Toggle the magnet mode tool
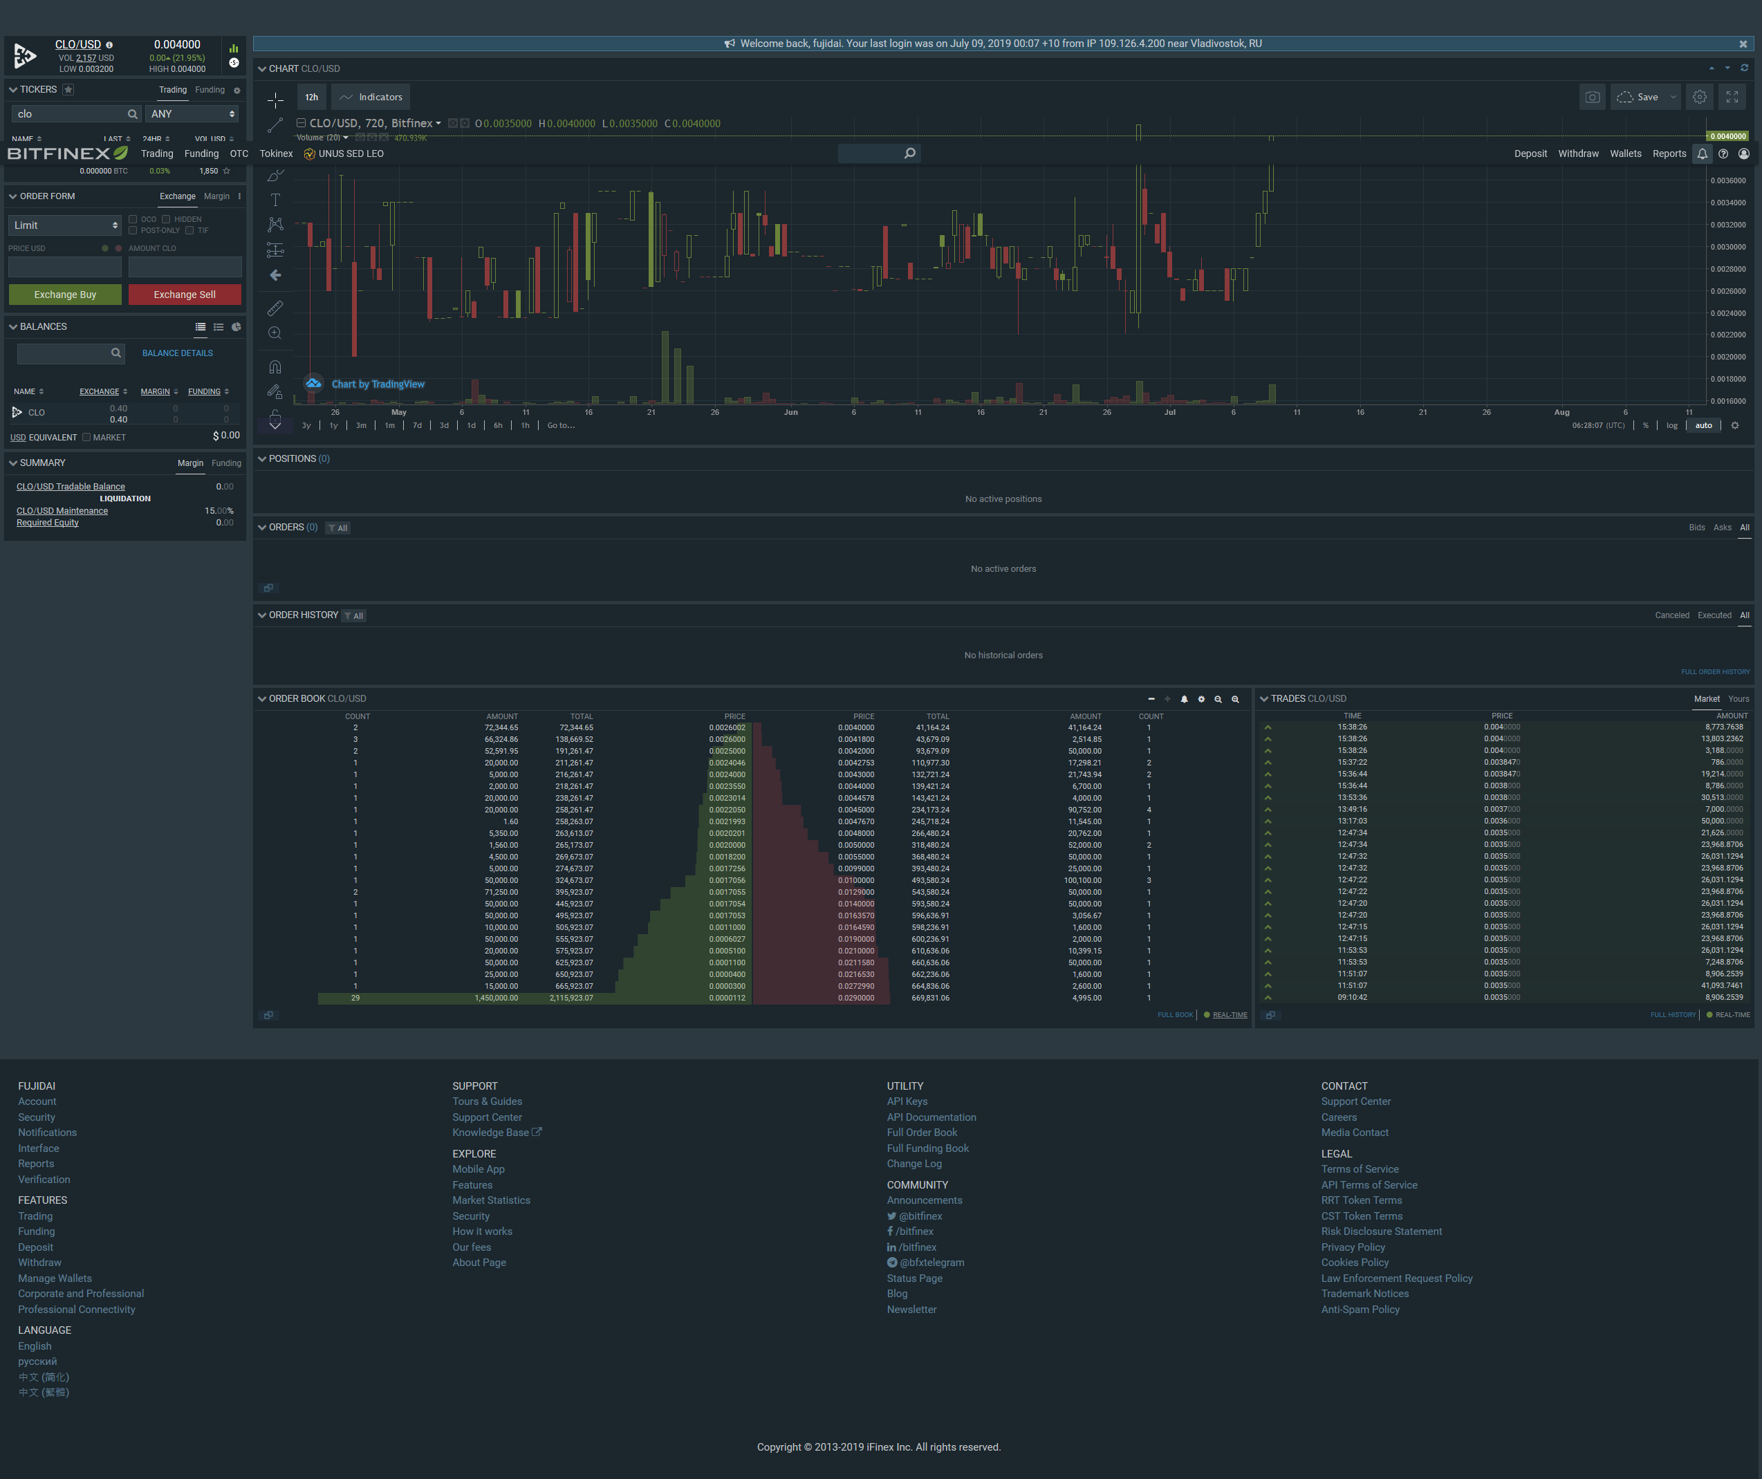Image resolution: width=1762 pixels, height=1479 pixels. (x=275, y=366)
